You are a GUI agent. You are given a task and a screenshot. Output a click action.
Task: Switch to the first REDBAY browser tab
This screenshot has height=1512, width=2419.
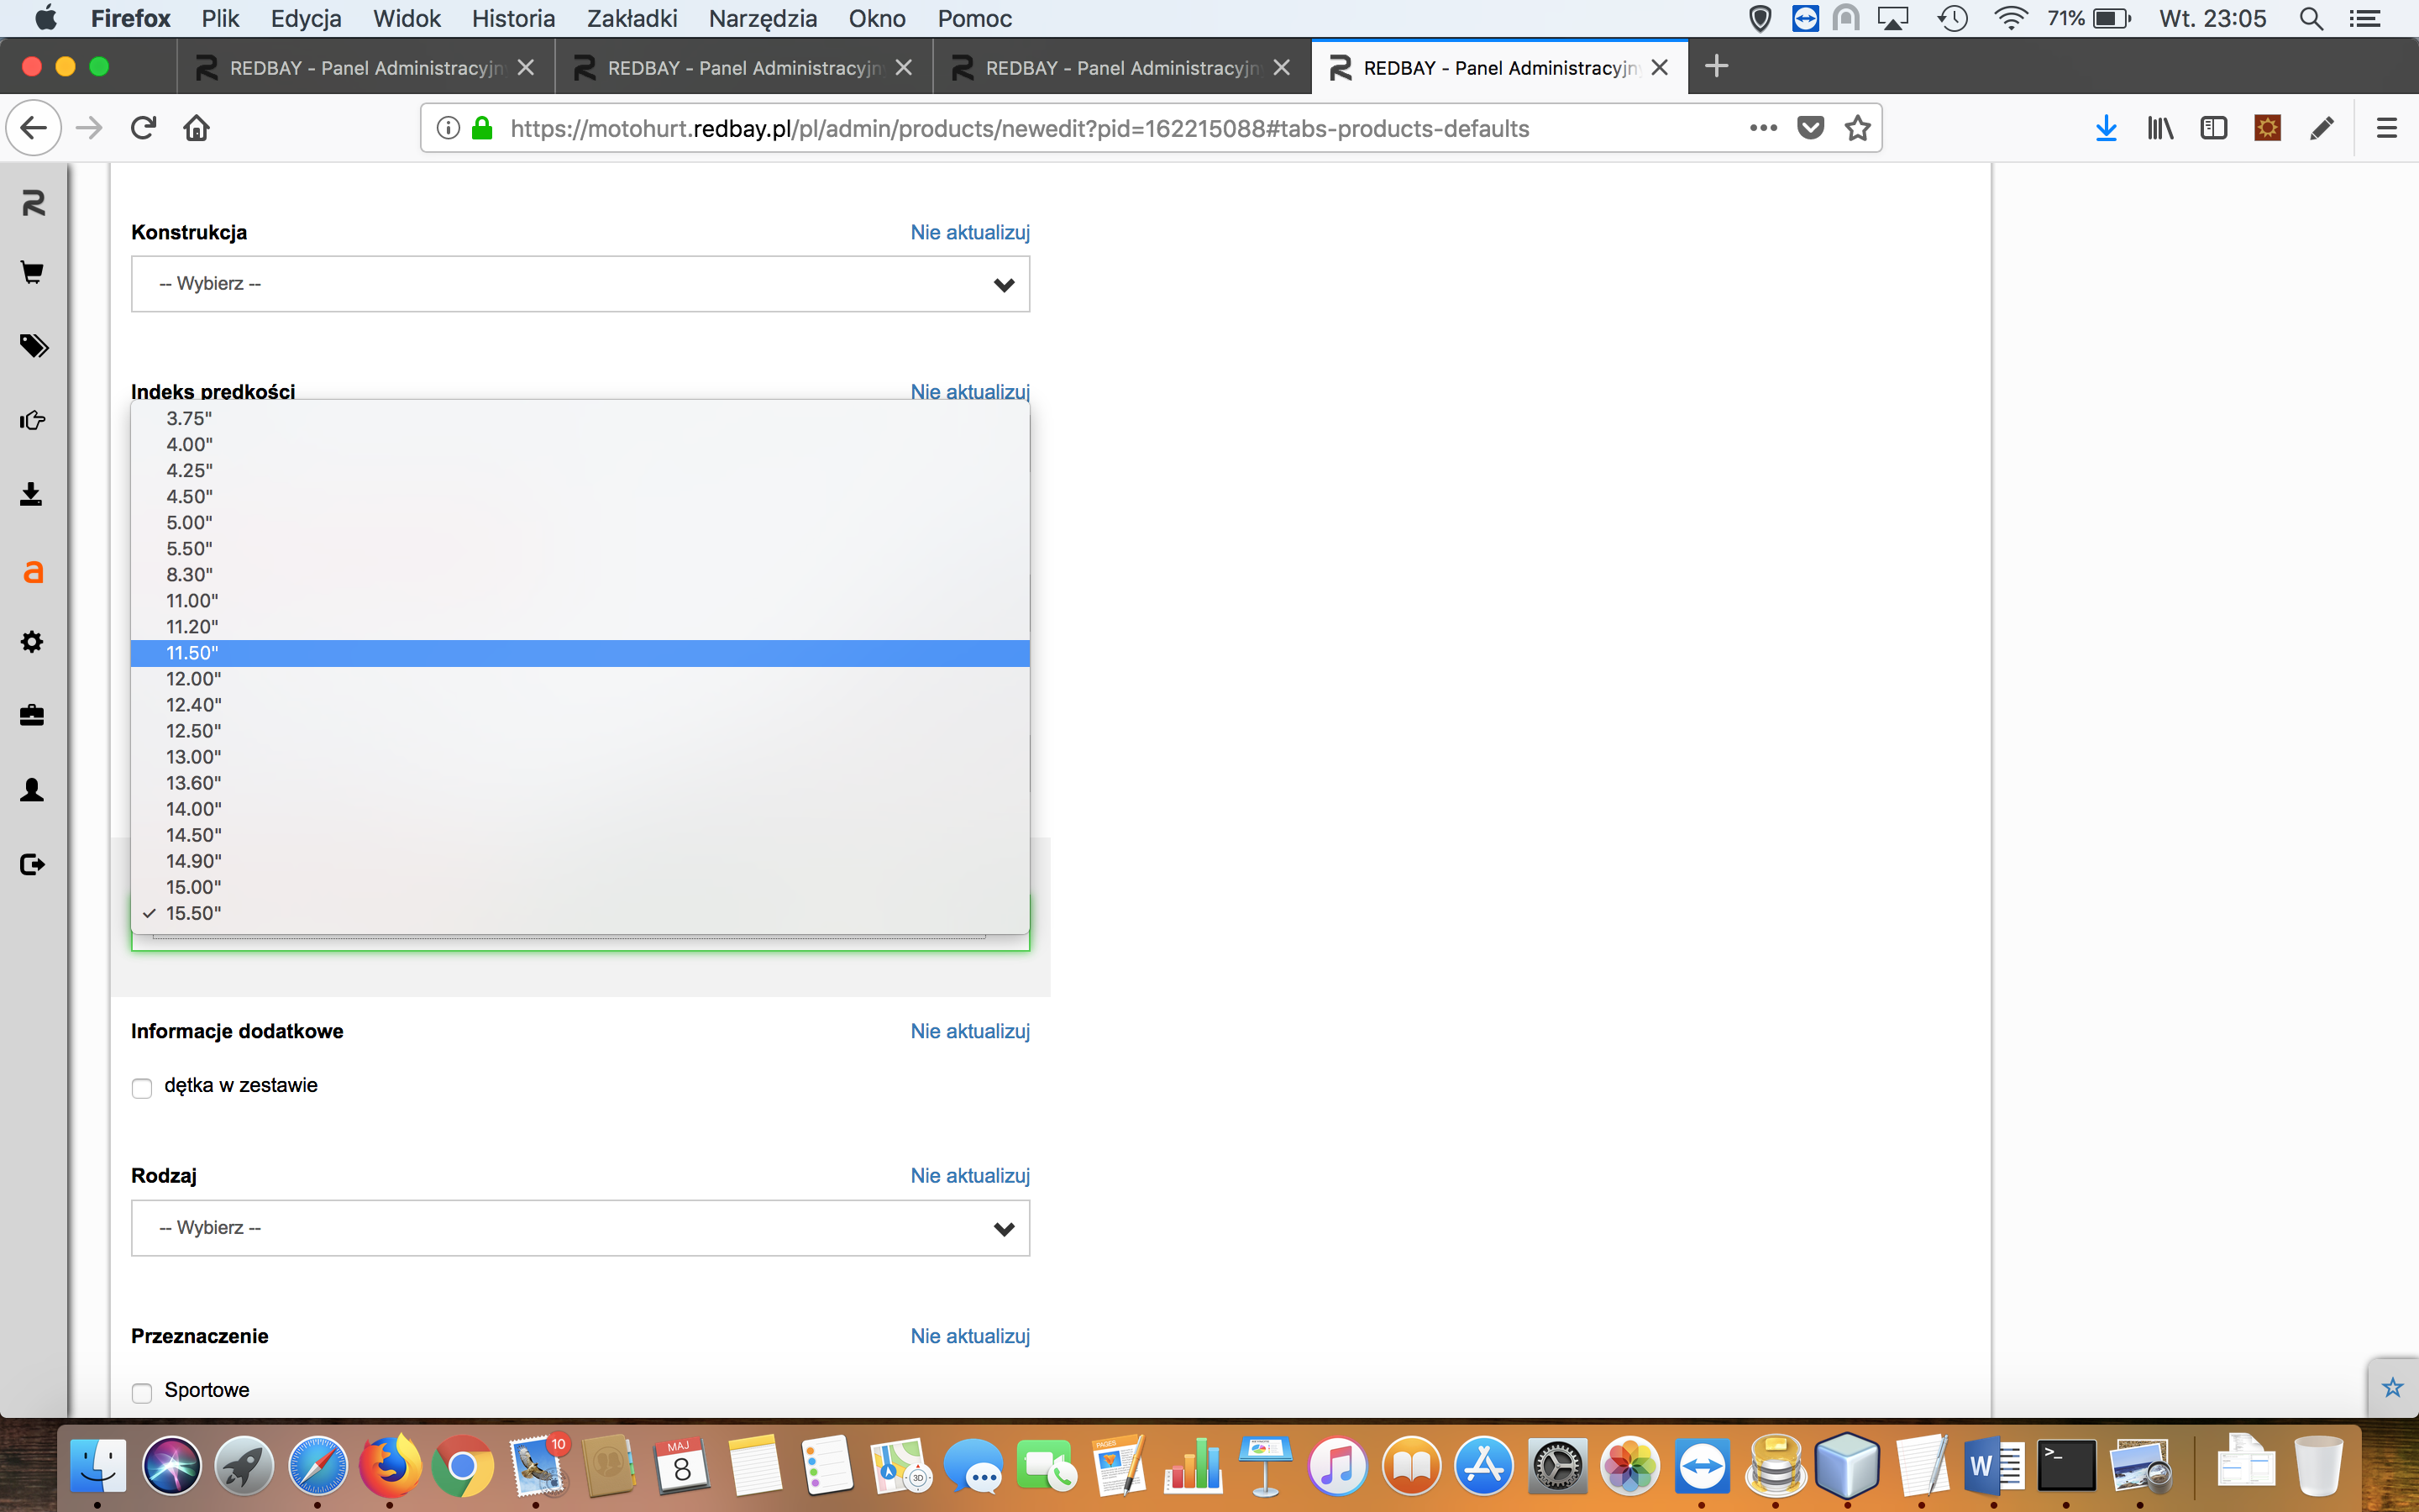click(x=365, y=68)
